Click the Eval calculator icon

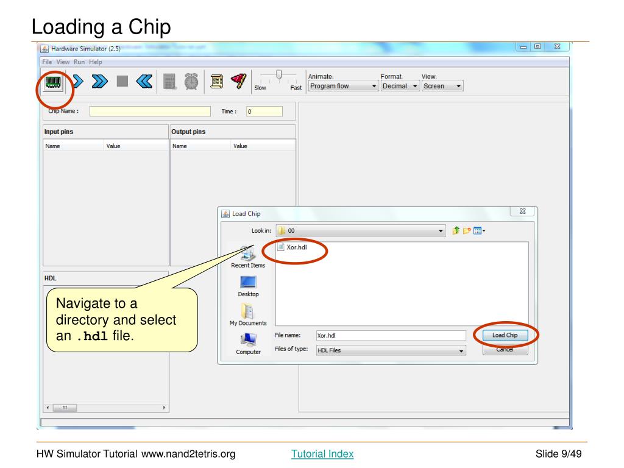pos(169,82)
